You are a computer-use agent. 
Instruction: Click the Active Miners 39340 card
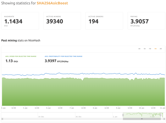coord(62,21)
